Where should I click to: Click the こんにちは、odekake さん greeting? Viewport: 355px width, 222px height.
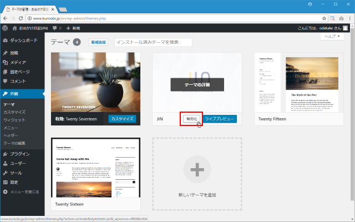(x=319, y=28)
